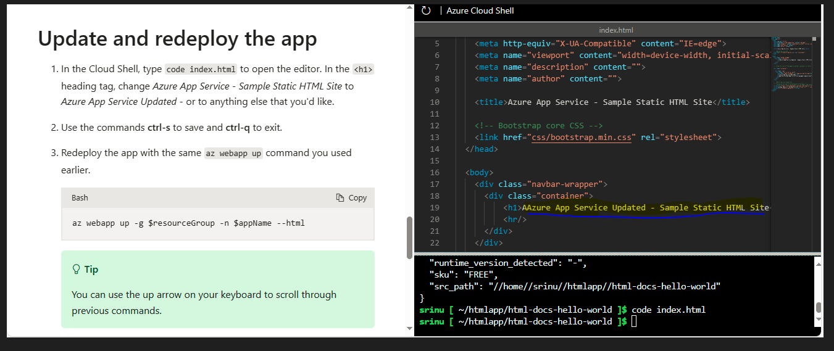This screenshot has width=834, height=351.
Task: Click editor line number 19
Action: [x=435, y=207]
